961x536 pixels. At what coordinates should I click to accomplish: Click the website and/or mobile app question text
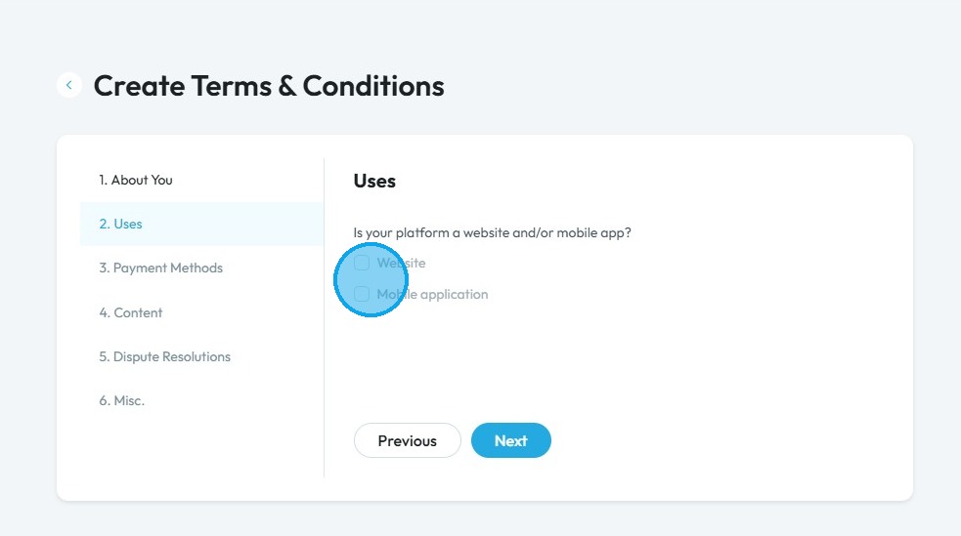point(492,233)
